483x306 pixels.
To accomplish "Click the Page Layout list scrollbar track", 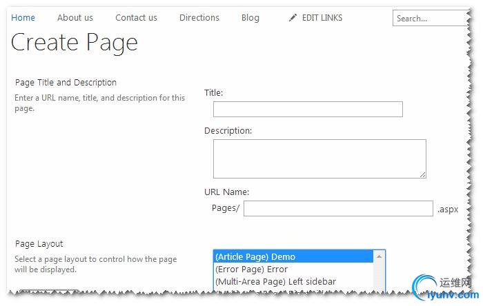I will [x=379, y=276].
